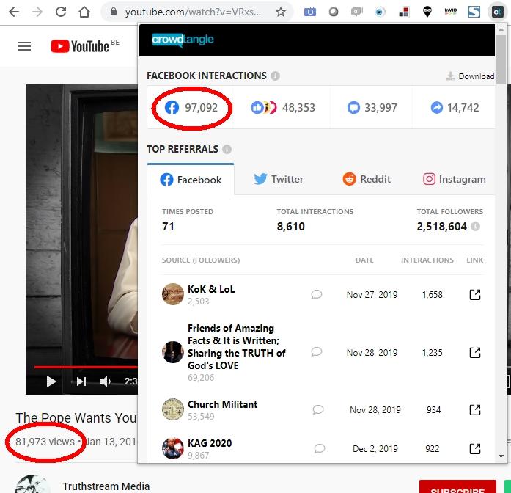Viewport: 511px width, 493px height.
Task: Open the camera screenshot extension
Action: click(309, 12)
